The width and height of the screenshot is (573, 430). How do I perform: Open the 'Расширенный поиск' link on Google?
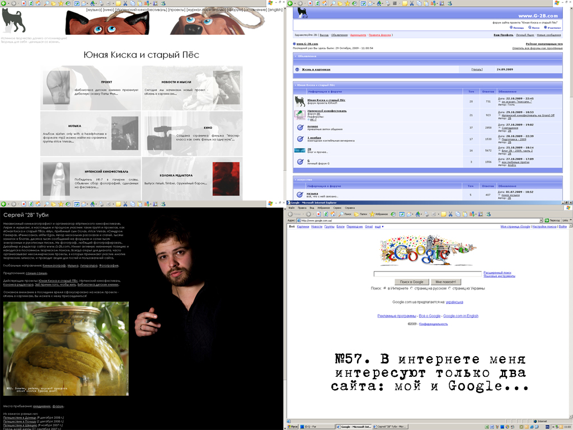497,273
